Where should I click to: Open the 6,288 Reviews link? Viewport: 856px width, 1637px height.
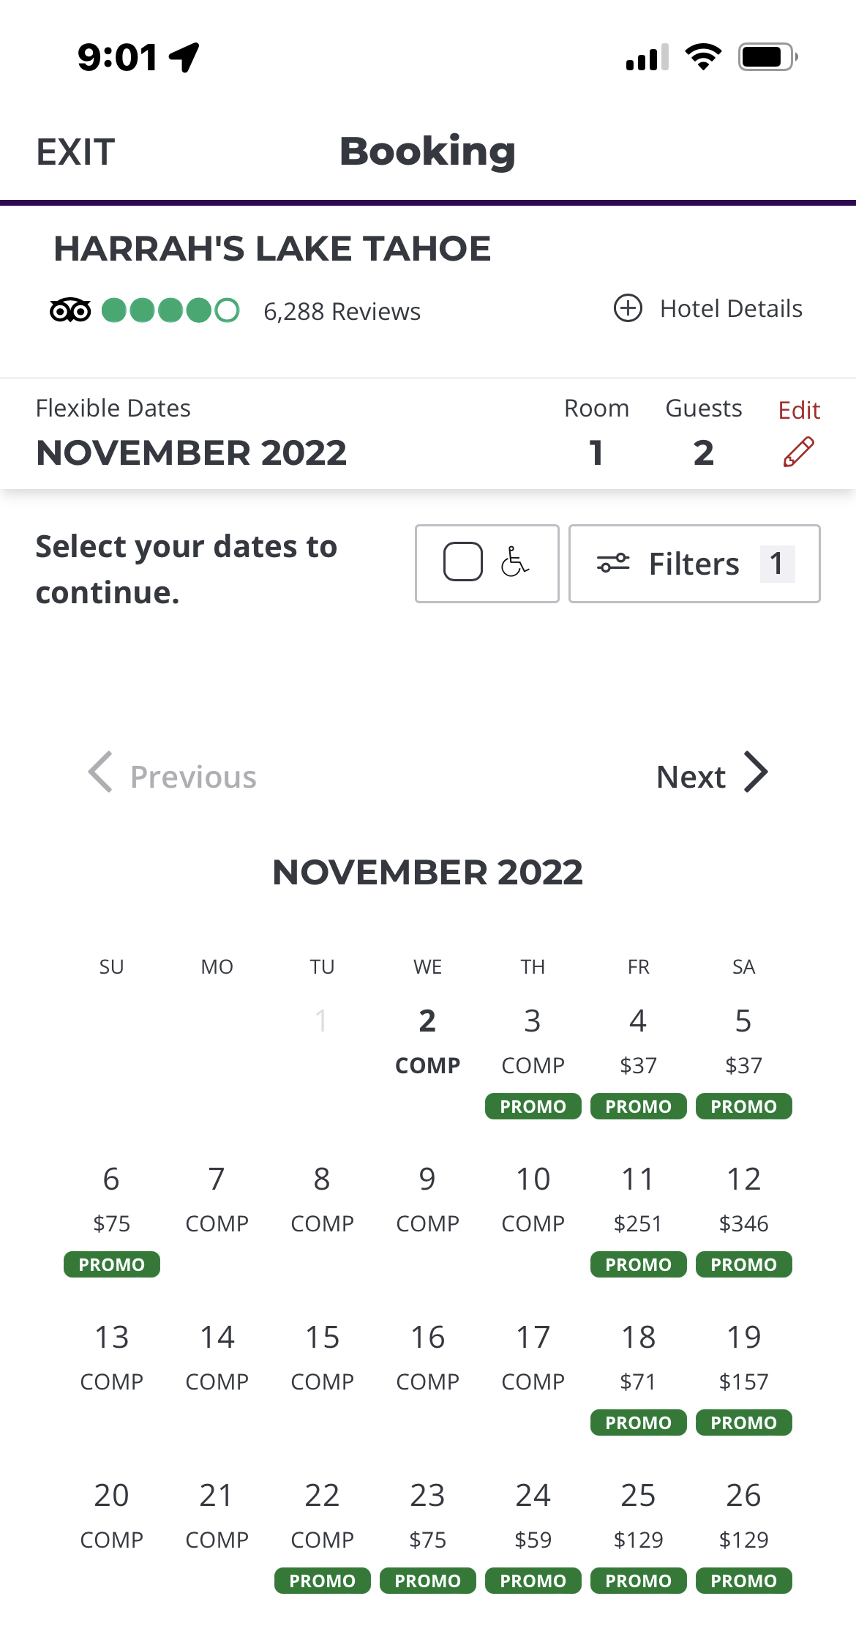pos(342,312)
